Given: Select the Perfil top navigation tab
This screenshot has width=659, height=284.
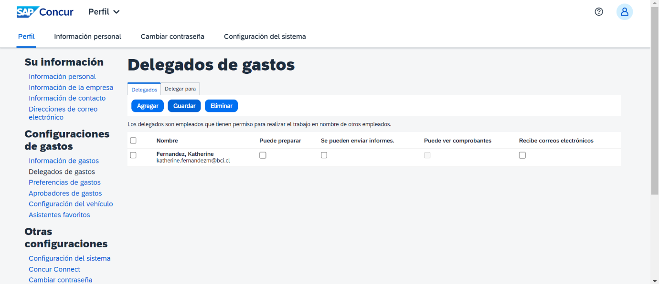Looking at the screenshot, I should pyautogui.click(x=26, y=36).
